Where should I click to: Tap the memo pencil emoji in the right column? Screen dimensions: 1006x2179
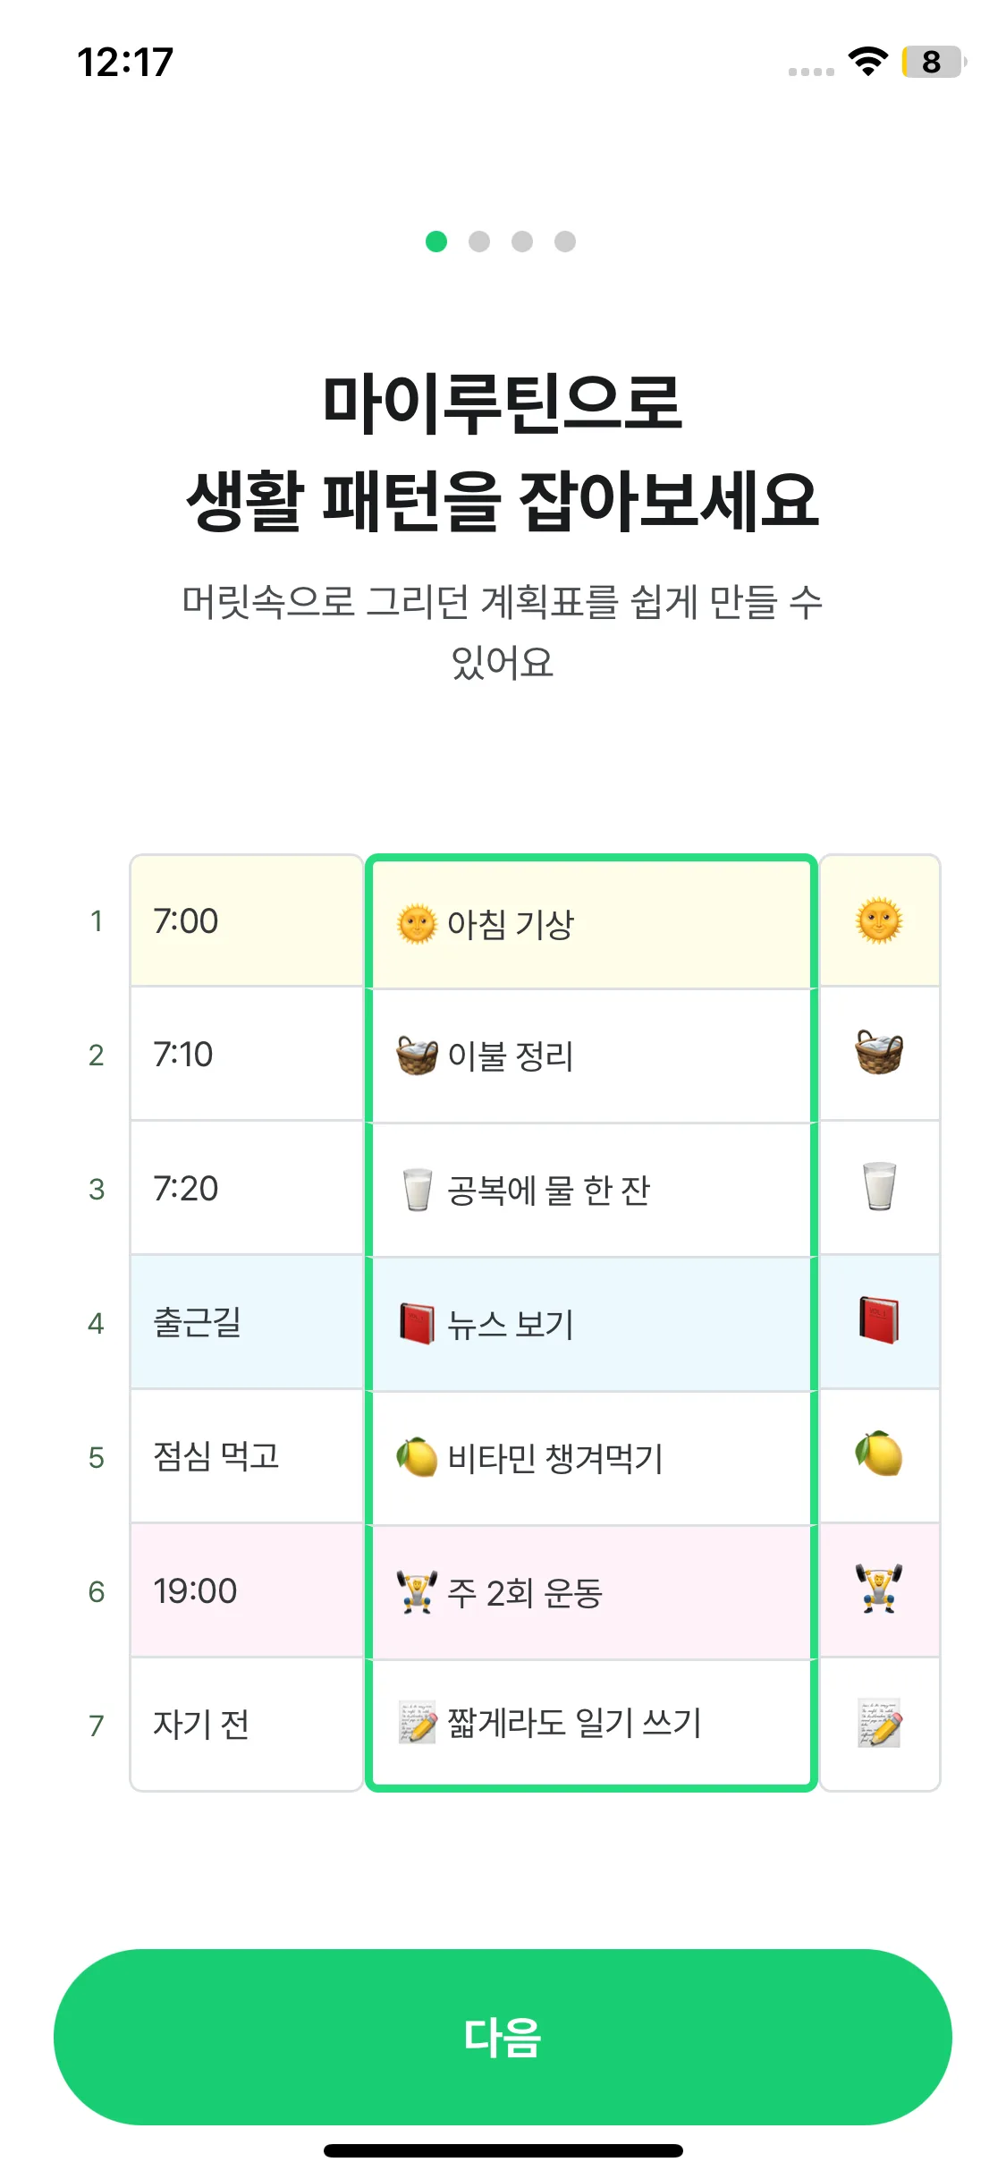[x=879, y=1724]
